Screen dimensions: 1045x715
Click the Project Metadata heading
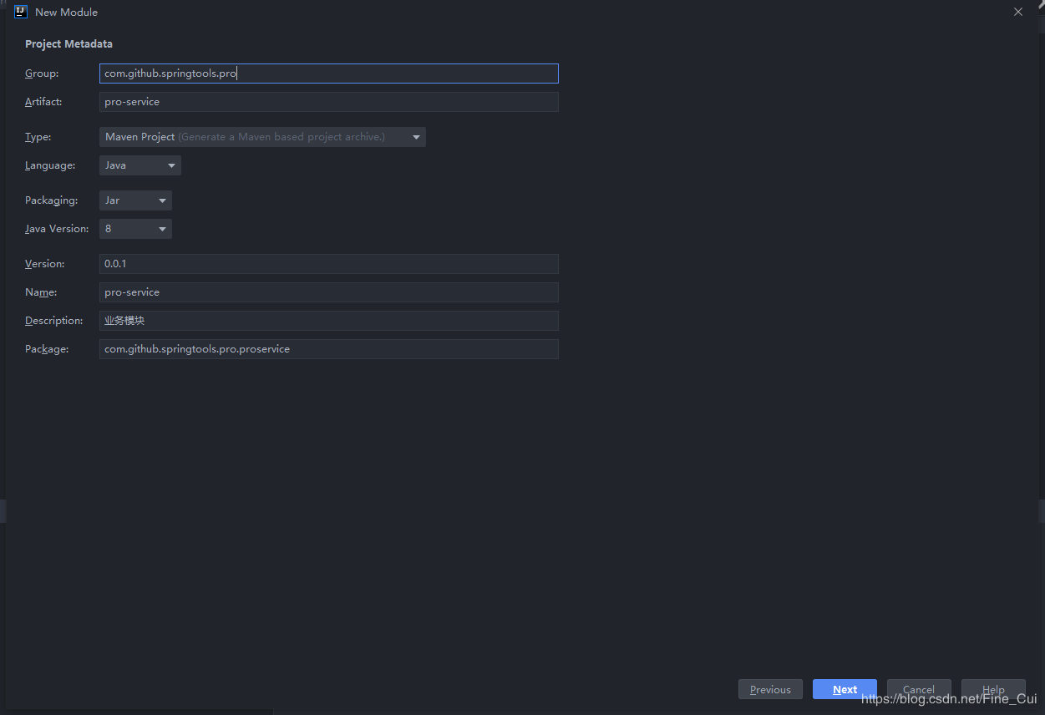tap(68, 44)
